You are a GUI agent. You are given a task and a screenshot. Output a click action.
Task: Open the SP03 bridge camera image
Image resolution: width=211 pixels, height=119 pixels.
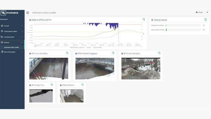95,69
